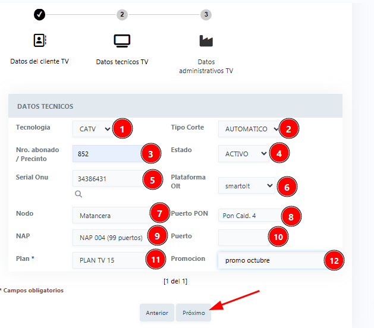Image resolution: width=374 pixels, height=328 pixels.
Task: Focus the Serial Onu input field
Action: 107,179
